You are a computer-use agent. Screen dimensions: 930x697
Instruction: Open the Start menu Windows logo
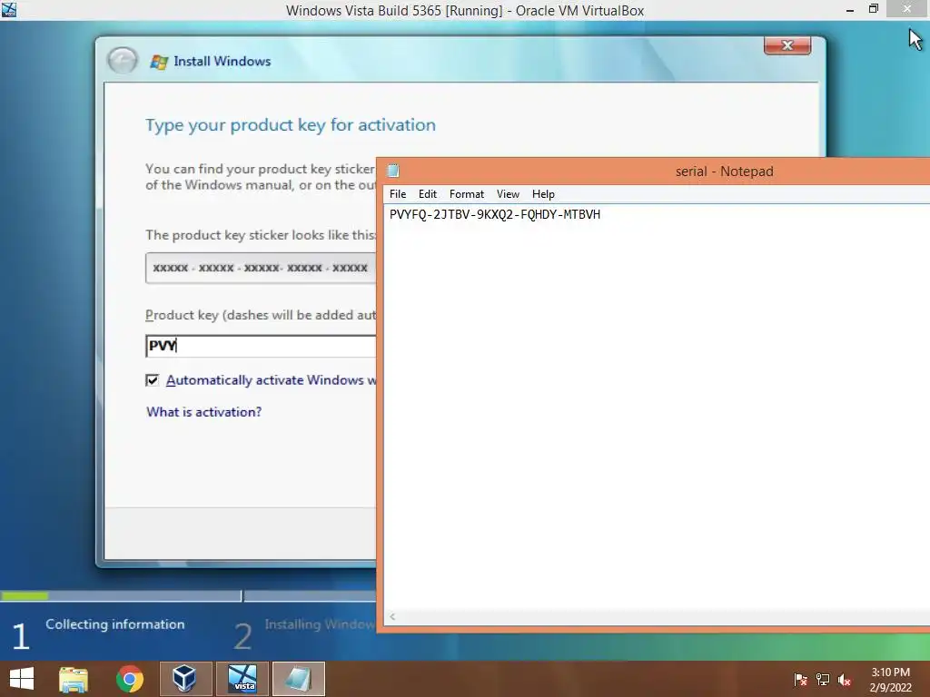pos(22,679)
